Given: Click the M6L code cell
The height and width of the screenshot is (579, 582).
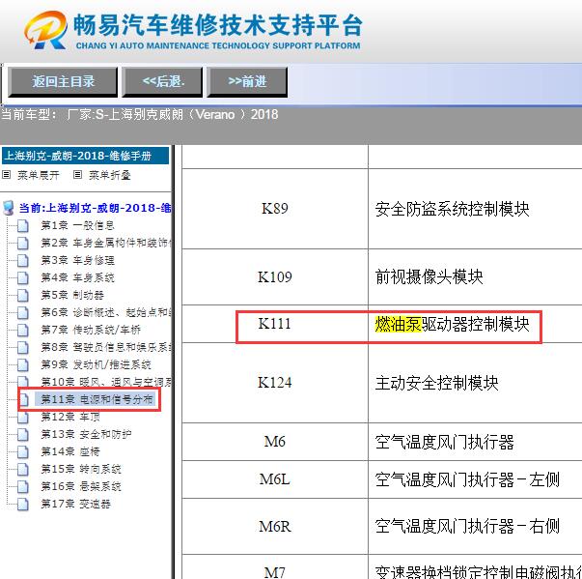Looking at the screenshot, I should [x=275, y=479].
